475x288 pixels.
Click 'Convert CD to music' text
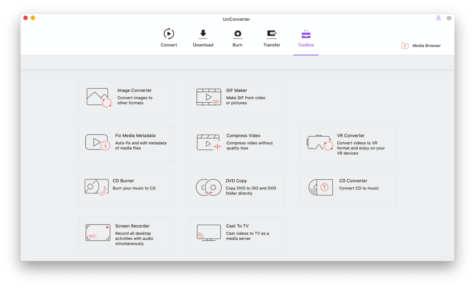point(359,188)
